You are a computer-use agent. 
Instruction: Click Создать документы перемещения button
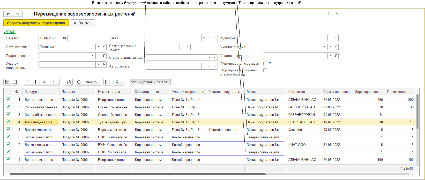tap(36, 23)
